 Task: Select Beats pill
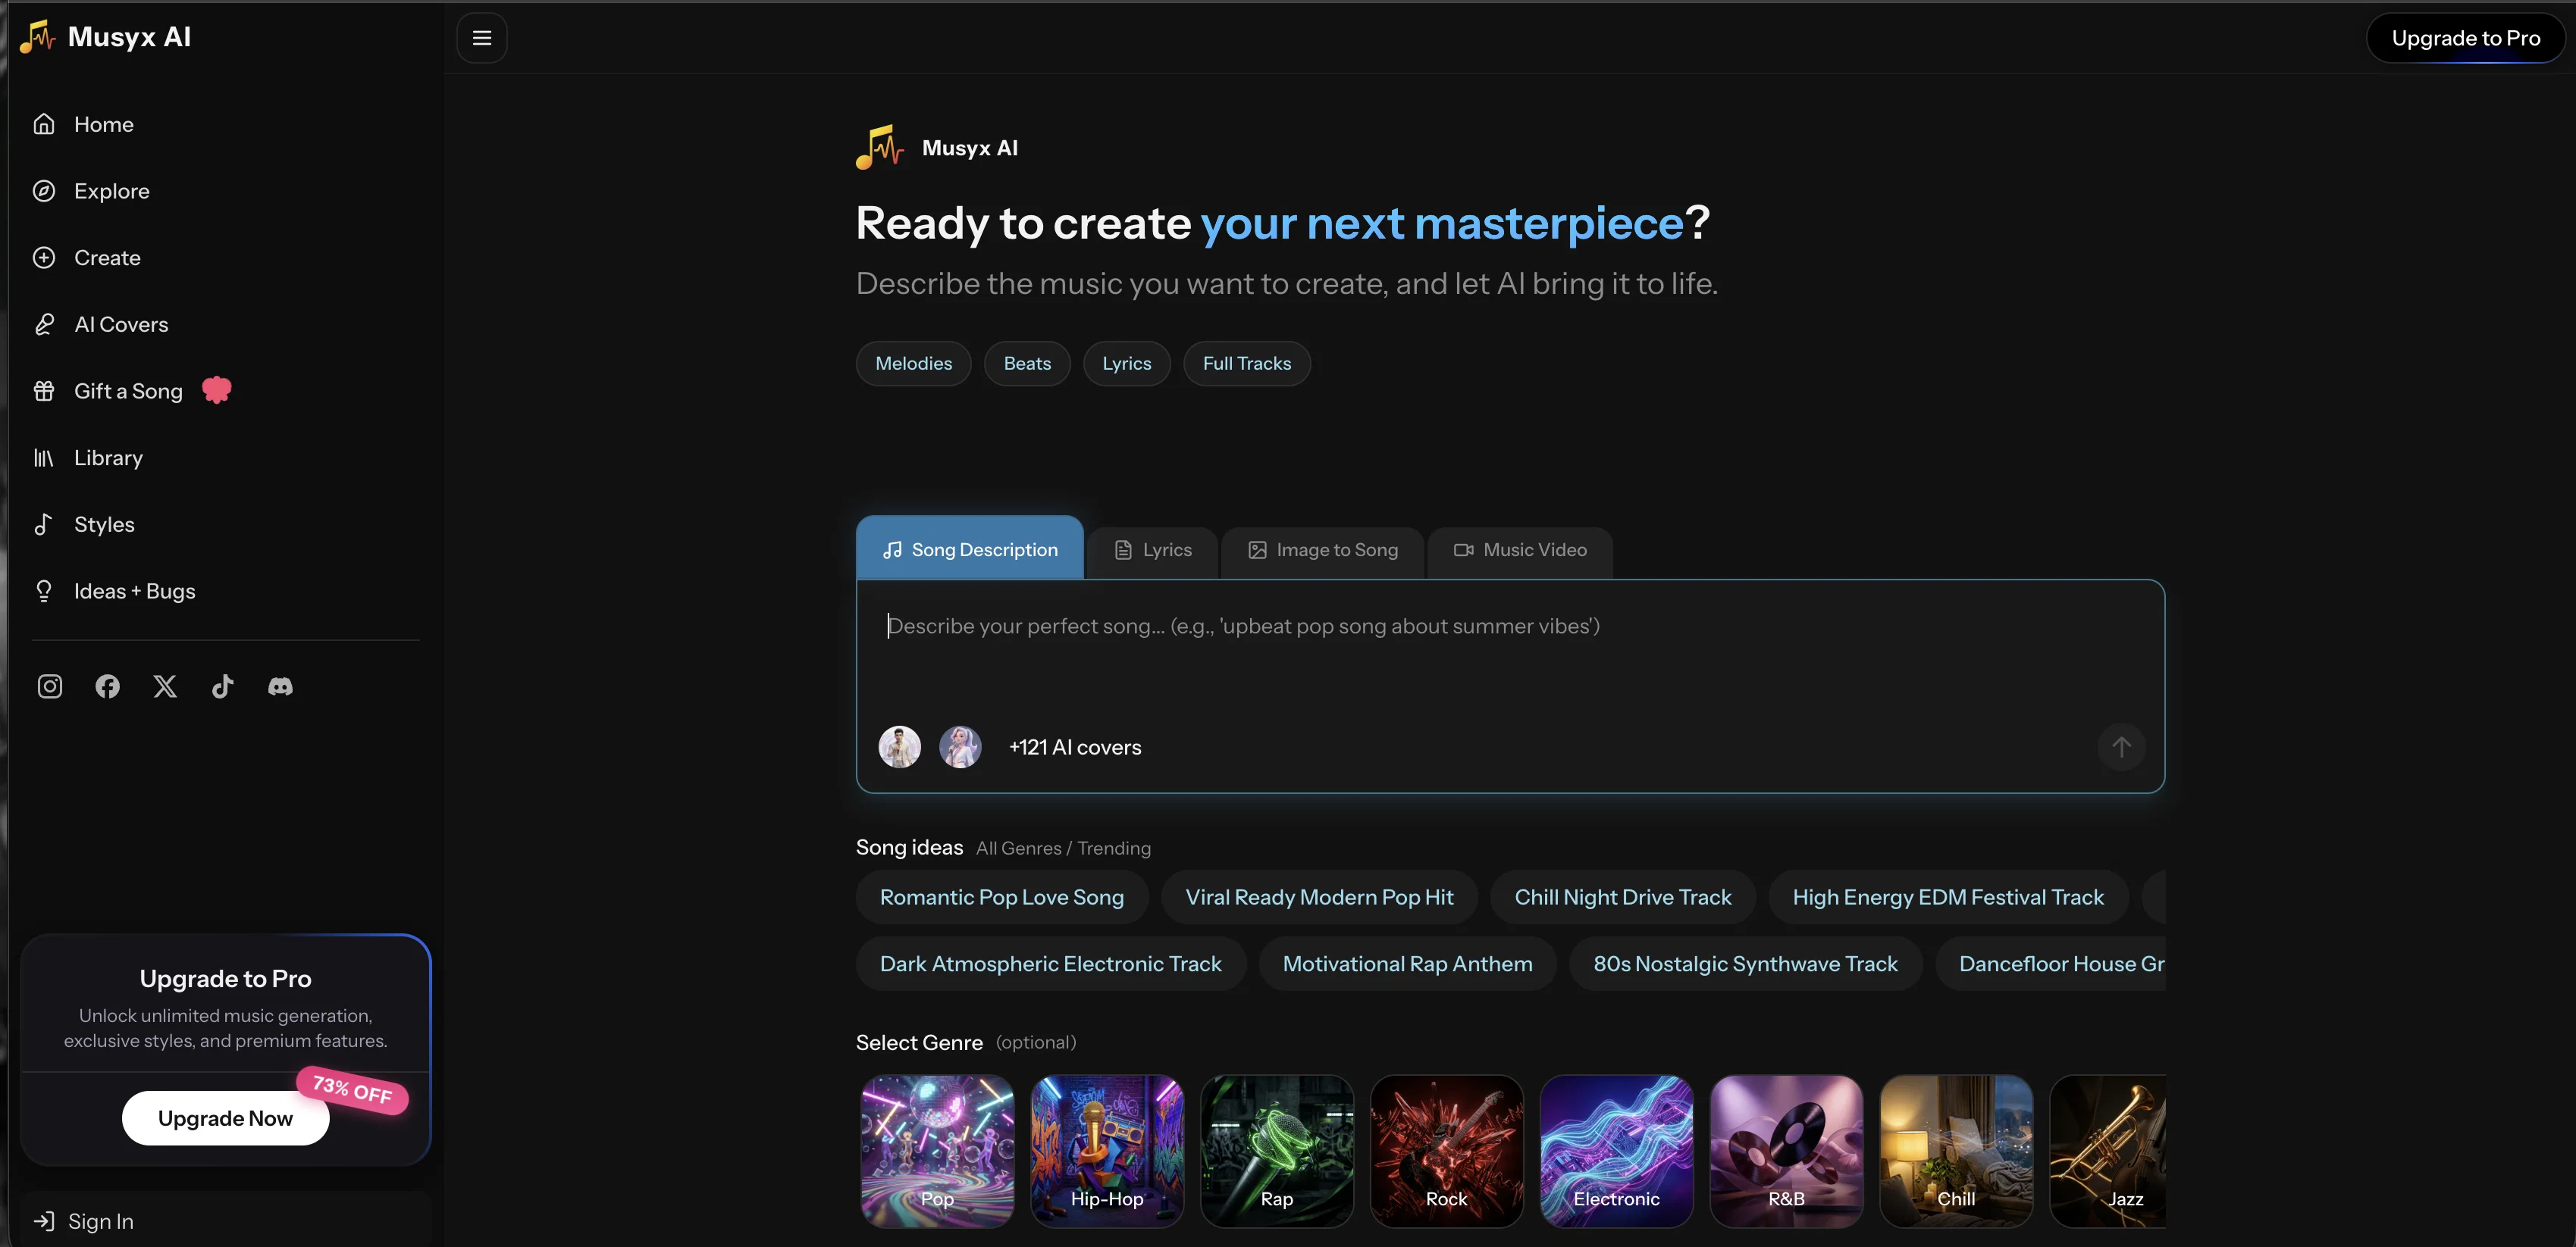(1027, 364)
